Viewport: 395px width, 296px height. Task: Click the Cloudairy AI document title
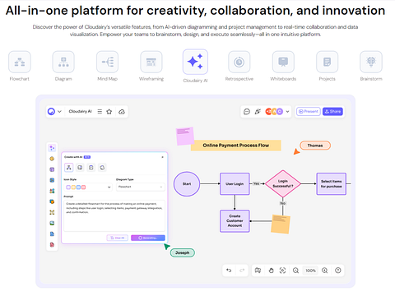[x=80, y=111]
